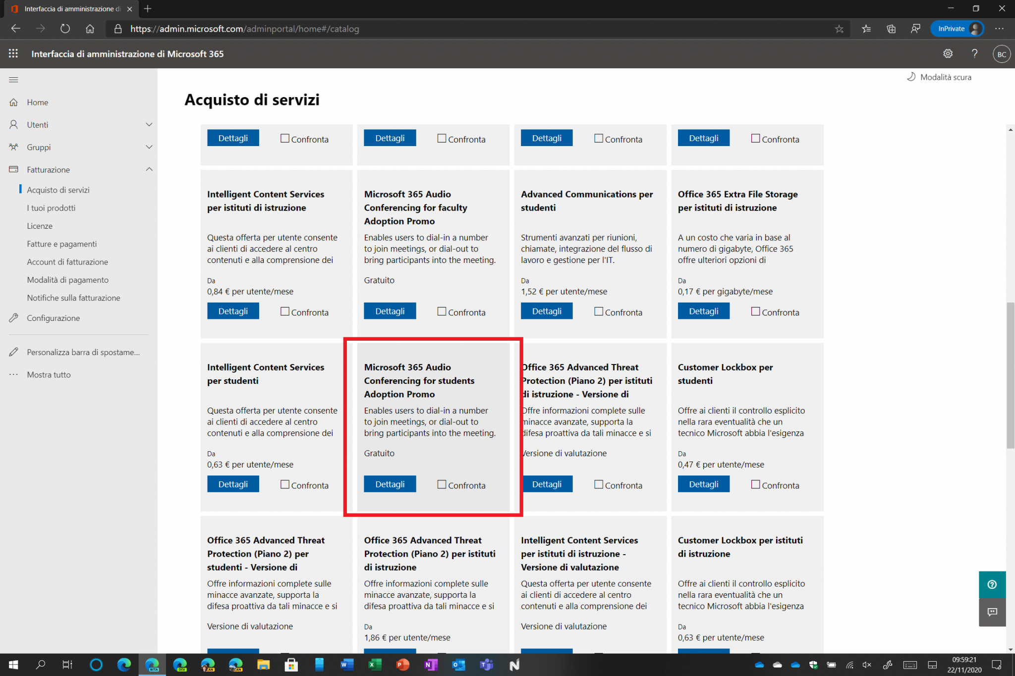The image size is (1015, 676).
Task: Check Confronta for Office 365 Extra File Storage
Action: tap(755, 312)
